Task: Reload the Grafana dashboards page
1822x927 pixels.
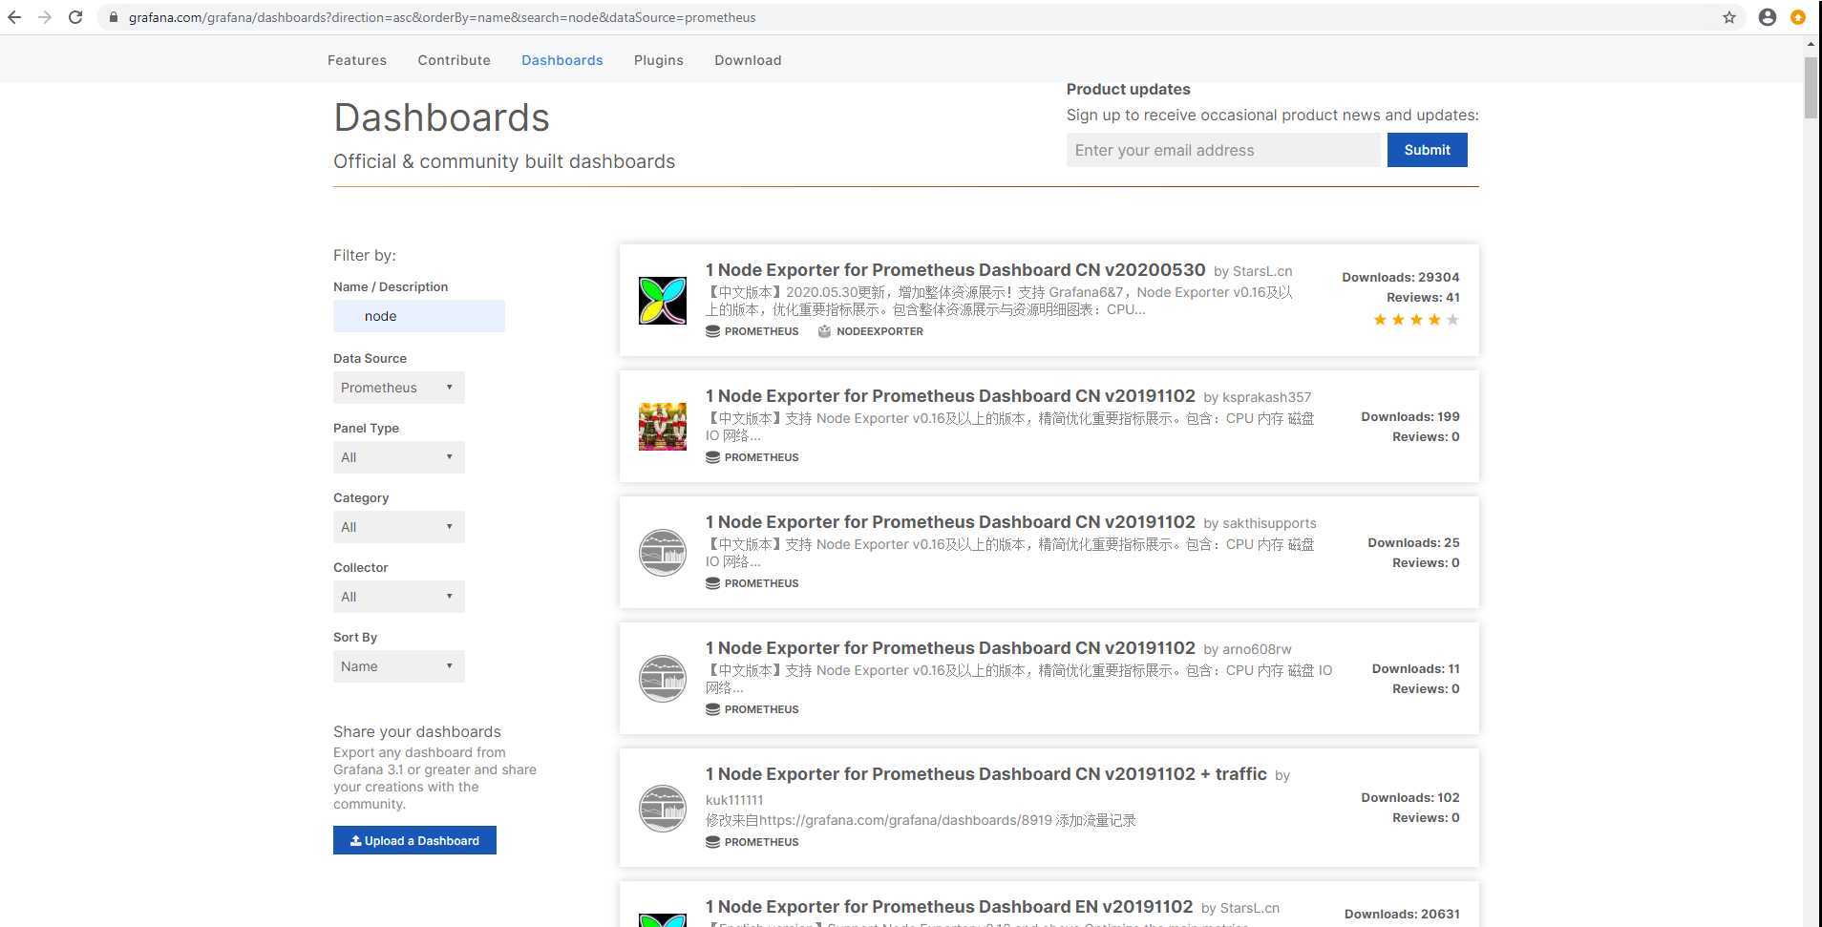Action: coord(75,17)
